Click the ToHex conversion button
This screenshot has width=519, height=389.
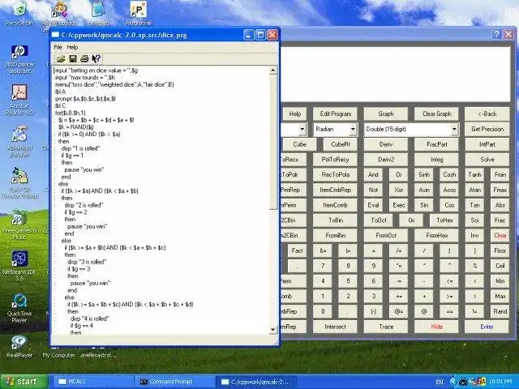pos(444,220)
